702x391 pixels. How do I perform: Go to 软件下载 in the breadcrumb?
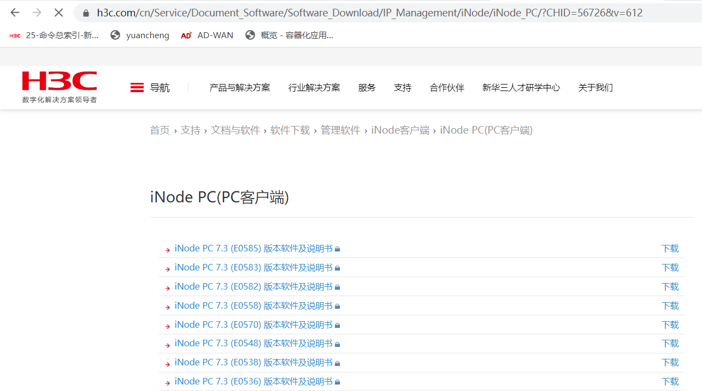point(290,130)
